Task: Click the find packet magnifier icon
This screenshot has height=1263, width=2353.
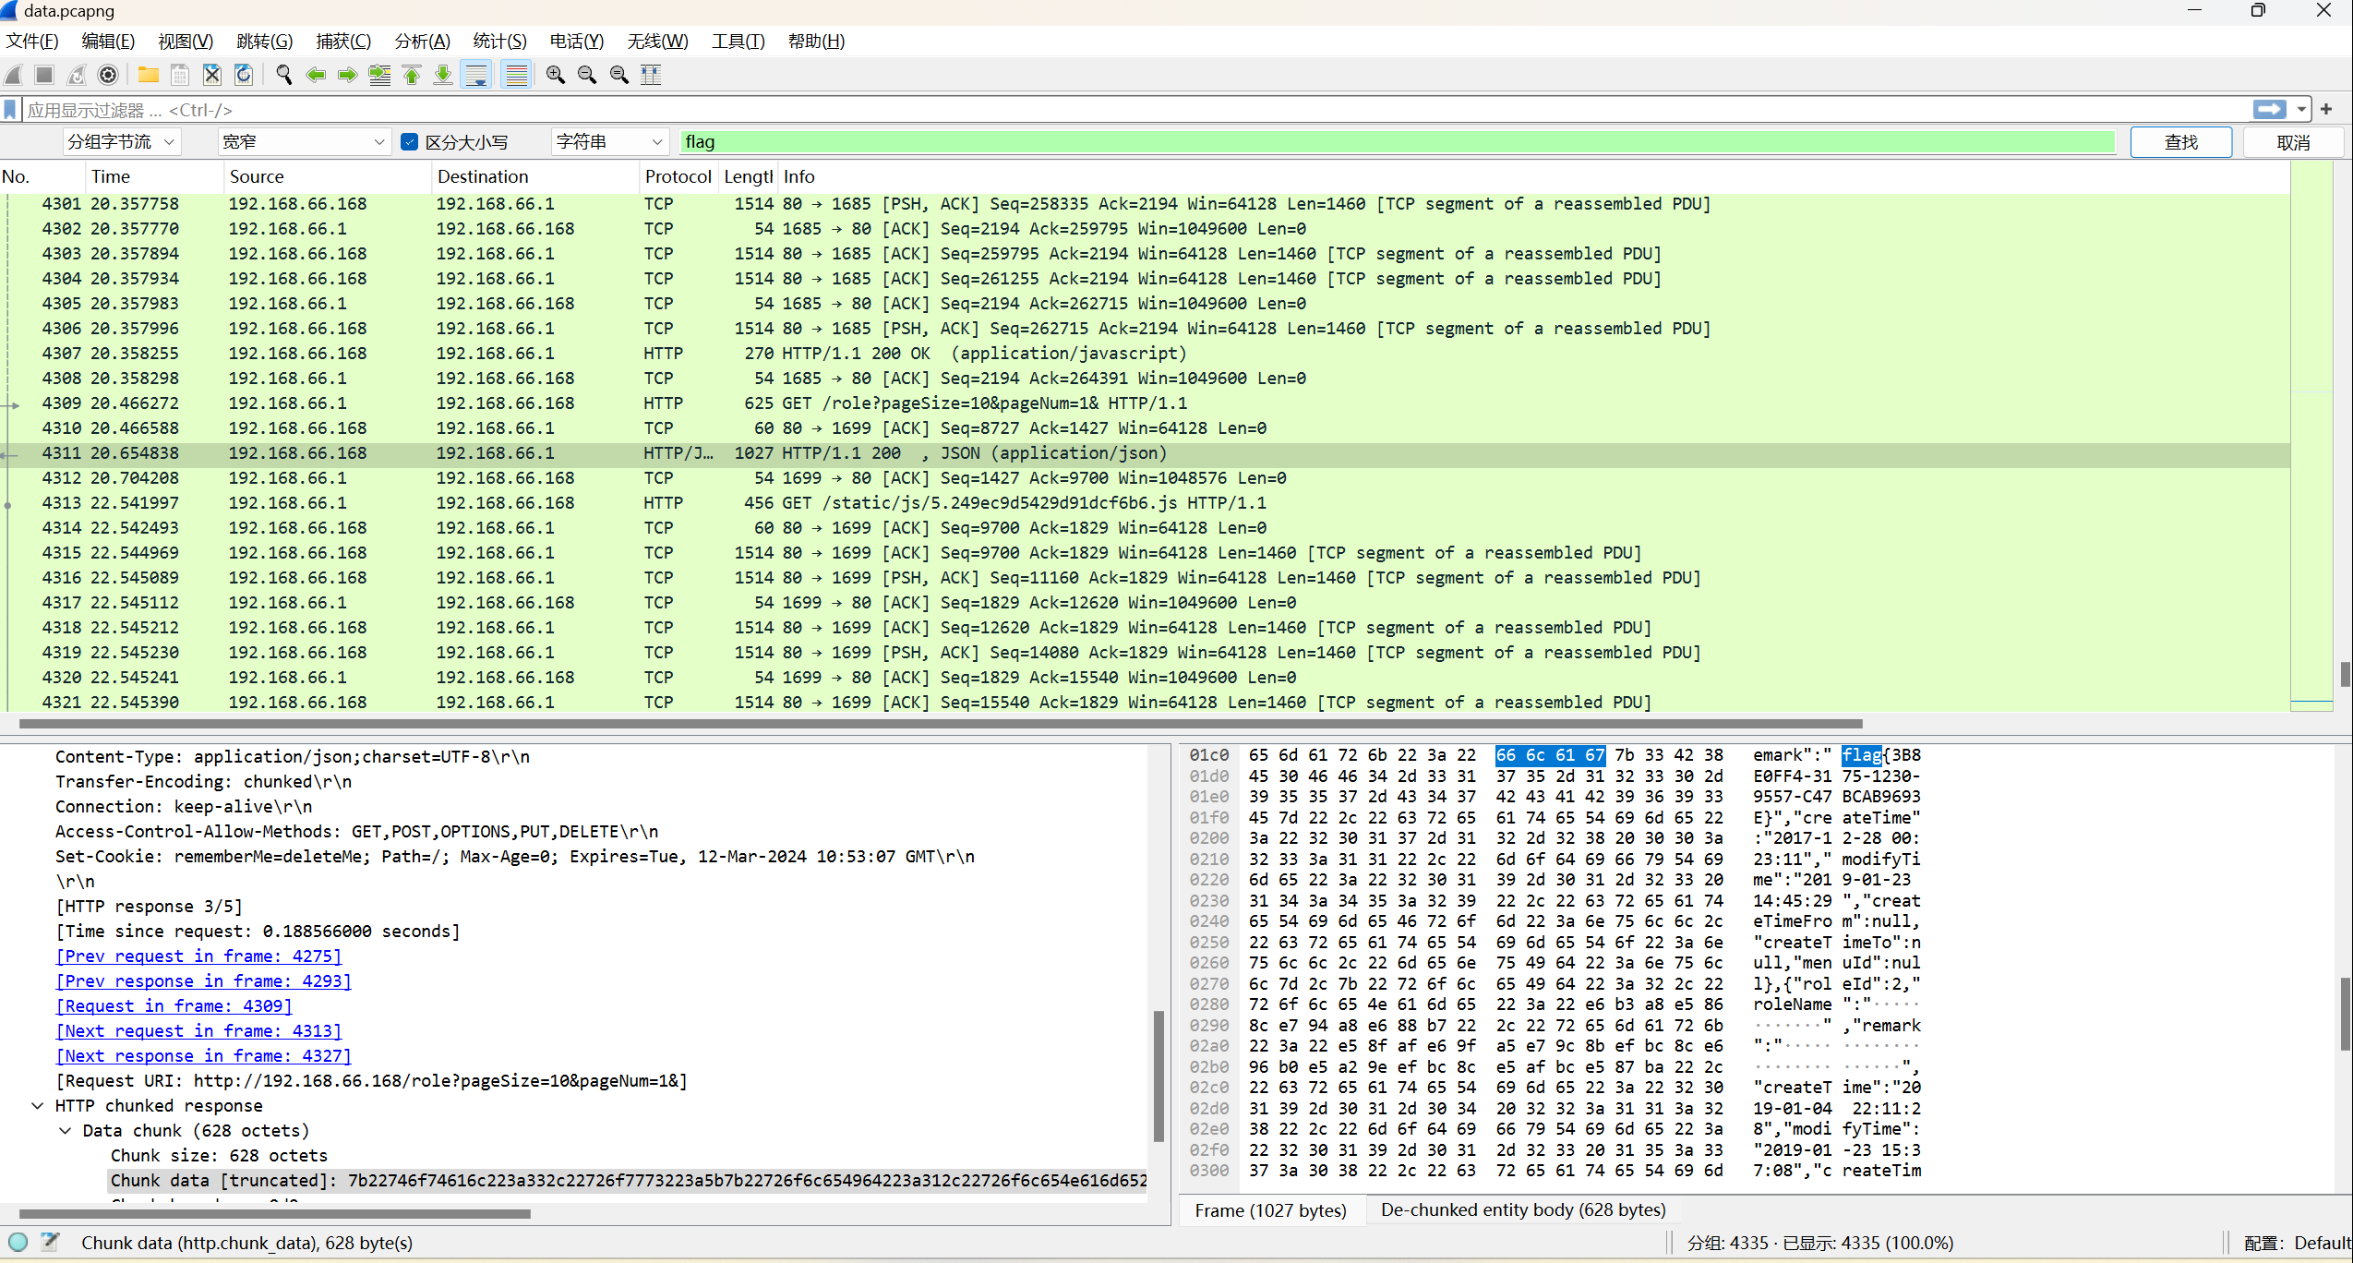Action: (284, 75)
